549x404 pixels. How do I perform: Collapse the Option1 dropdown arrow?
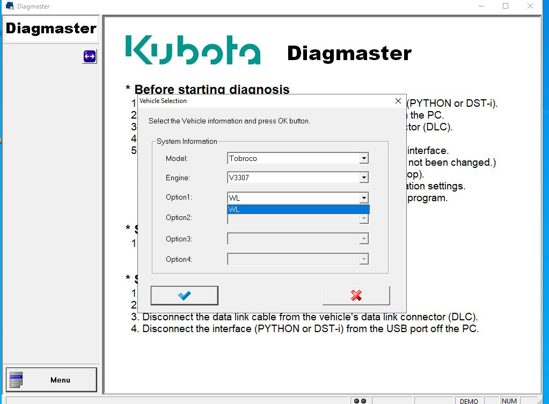pos(364,198)
